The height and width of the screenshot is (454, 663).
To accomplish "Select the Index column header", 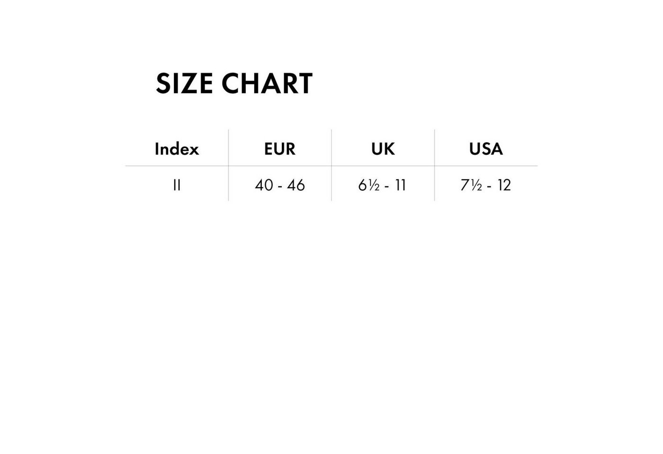I will click(177, 149).
